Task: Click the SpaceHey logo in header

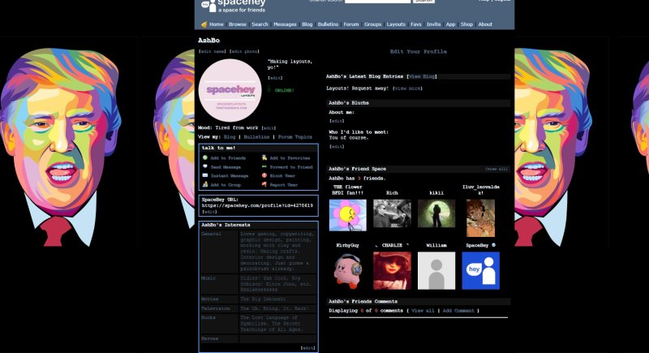Action: (231, 5)
